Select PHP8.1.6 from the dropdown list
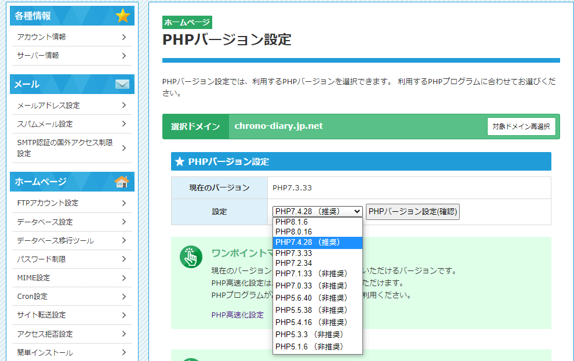Image resolution: width=574 pixels, height=361 pixels. 317,222
